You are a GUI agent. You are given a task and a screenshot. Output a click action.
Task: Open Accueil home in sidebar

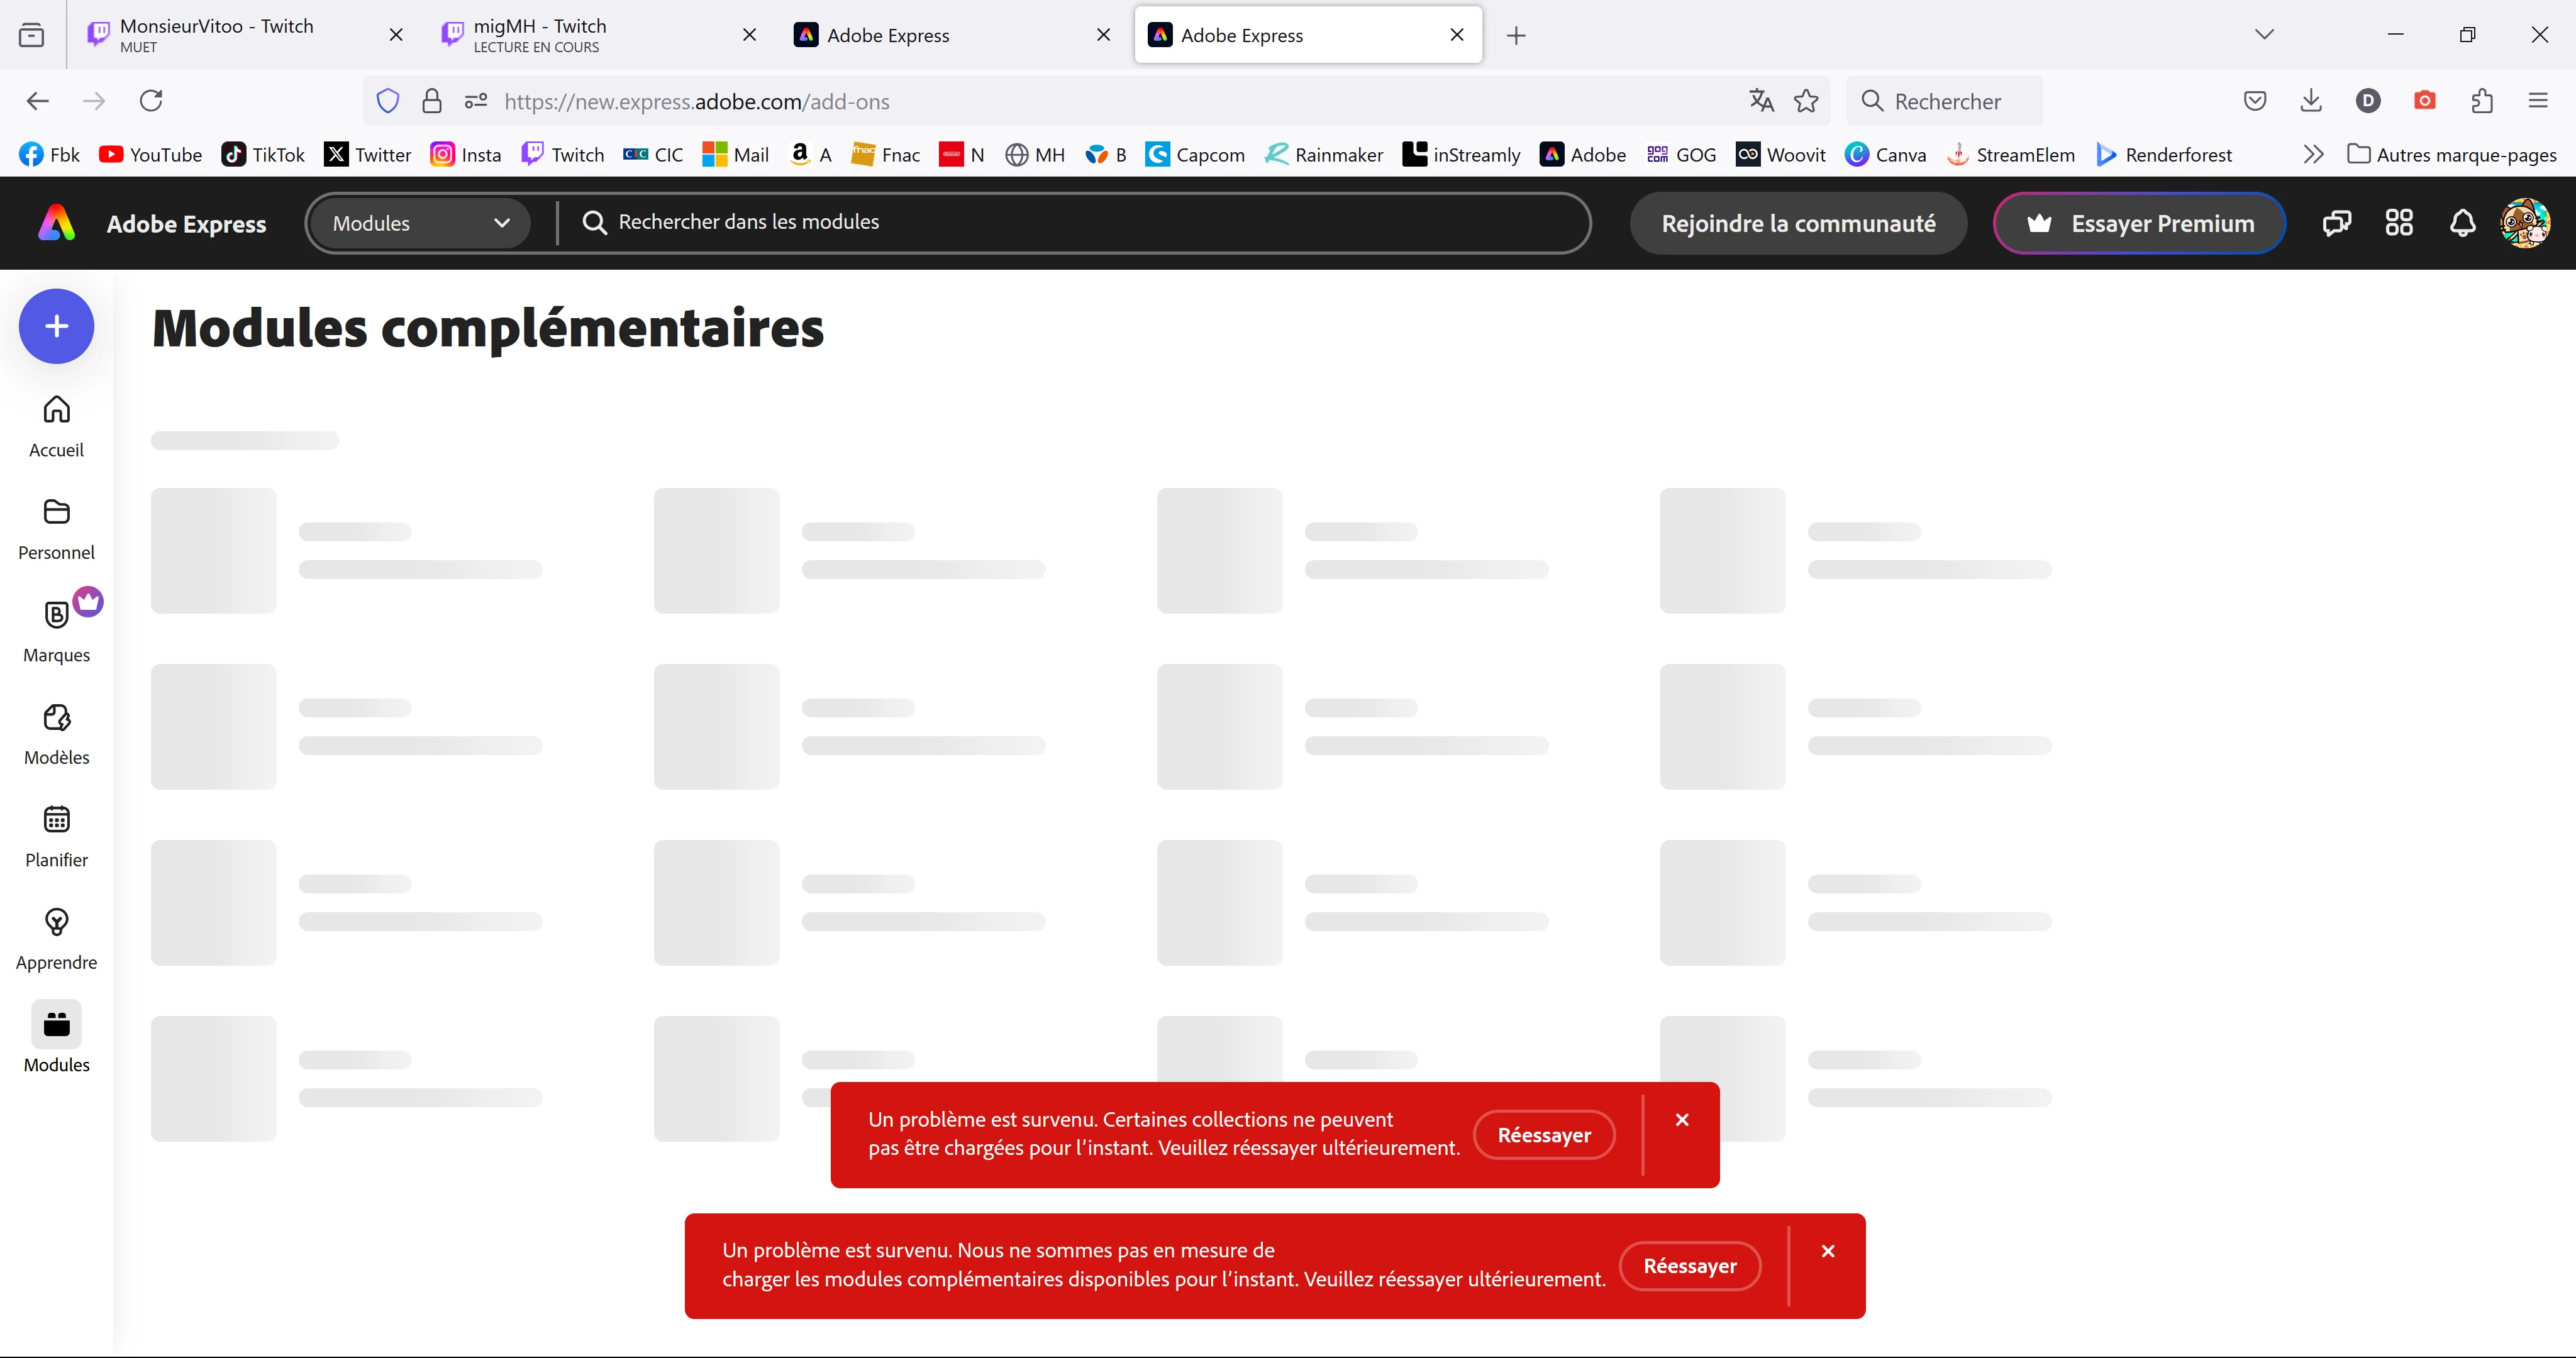[56, 425]
